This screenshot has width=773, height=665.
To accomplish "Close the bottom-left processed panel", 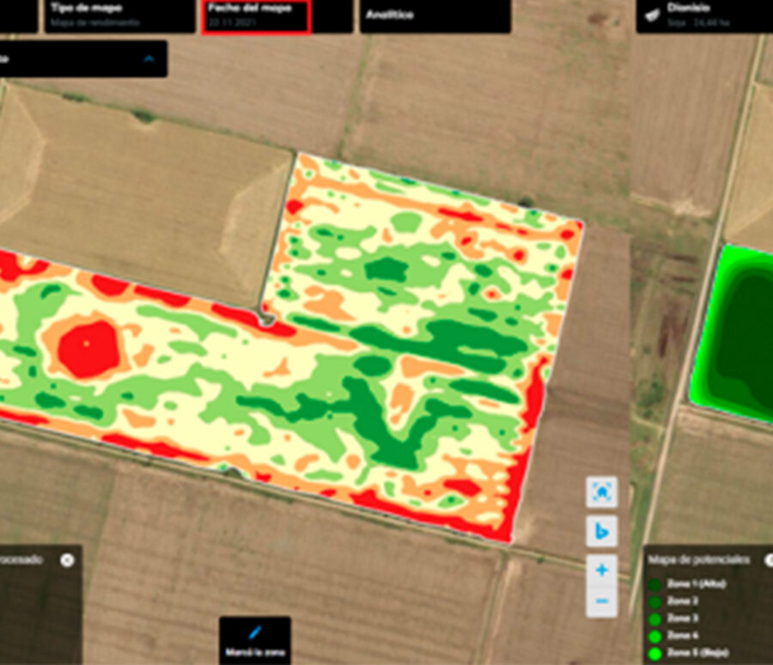I will click(x=67, y=559).
